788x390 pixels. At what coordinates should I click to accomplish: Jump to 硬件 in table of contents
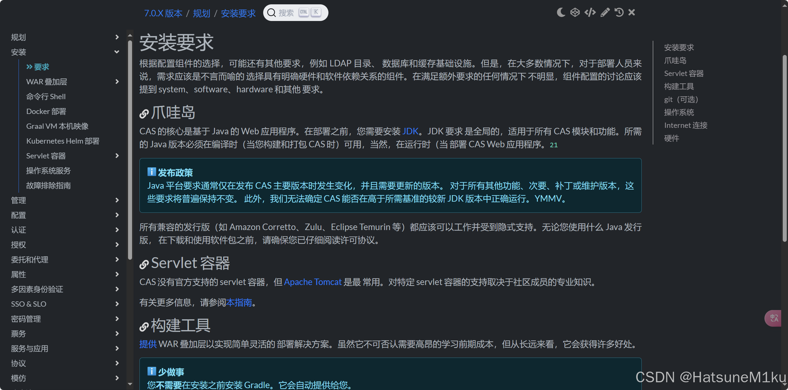pyautogui.click(x=671, y=138)
